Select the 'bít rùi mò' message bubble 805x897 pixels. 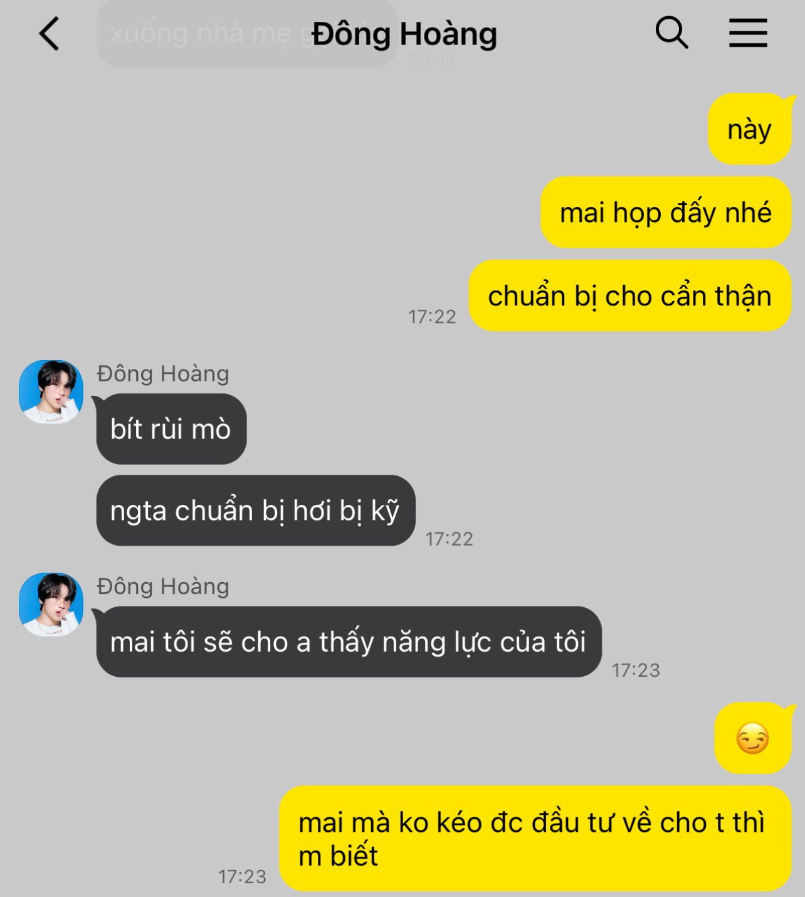pyautogui.click(x=171, y=429)
